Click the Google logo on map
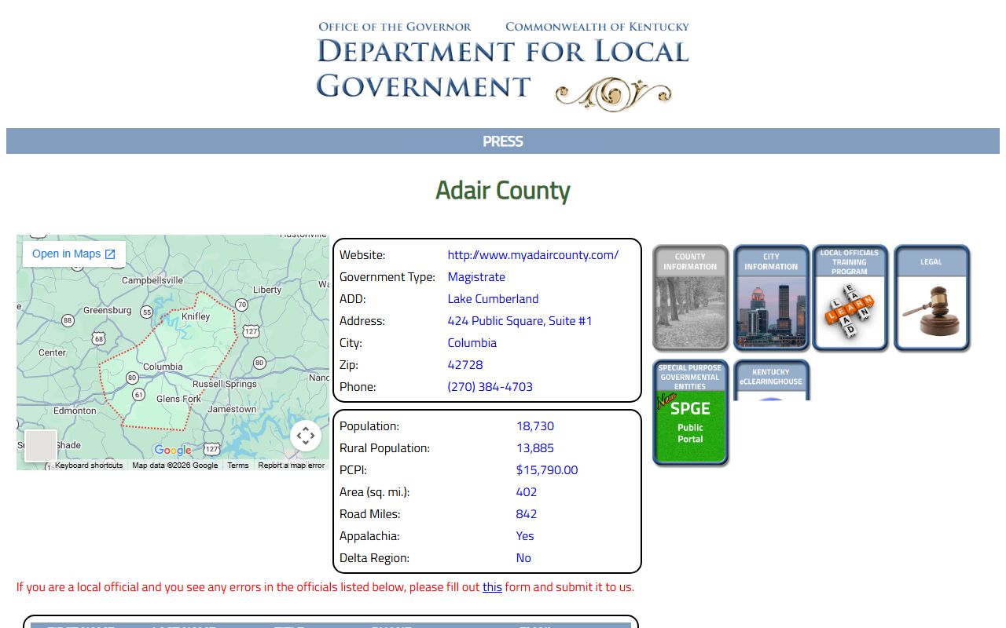 (173, 450)
